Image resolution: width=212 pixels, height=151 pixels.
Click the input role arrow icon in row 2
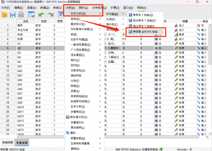click(199, 30)
